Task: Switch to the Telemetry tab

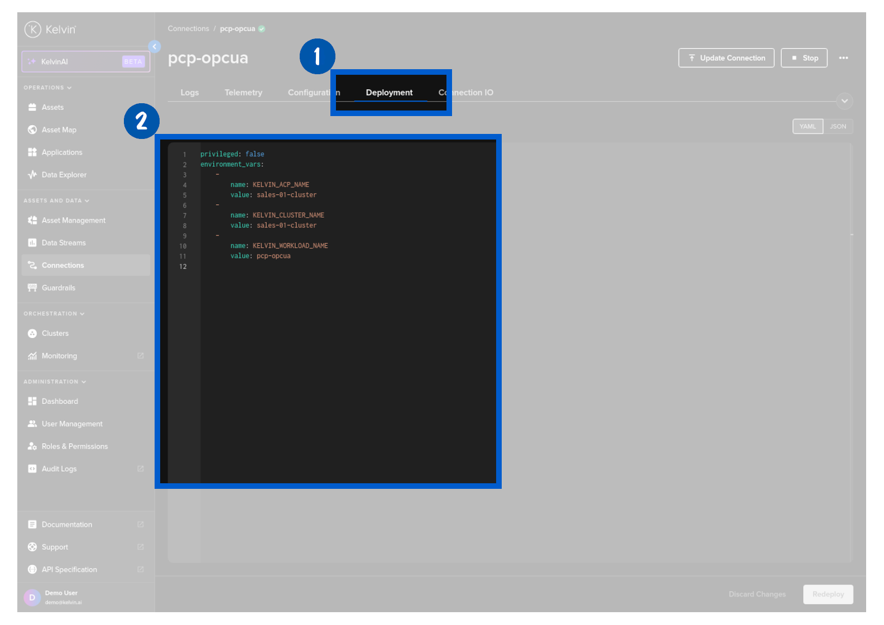Action: 243,93
